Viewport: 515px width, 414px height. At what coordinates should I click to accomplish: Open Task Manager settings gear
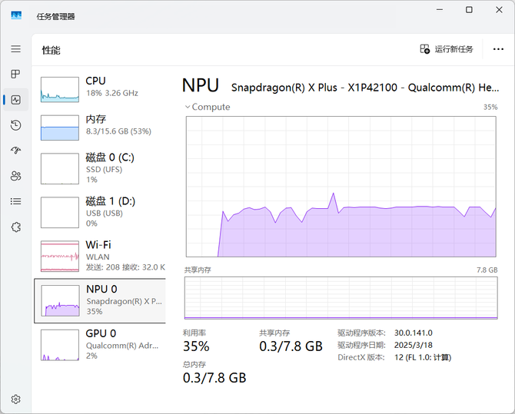tap(15, 399)
